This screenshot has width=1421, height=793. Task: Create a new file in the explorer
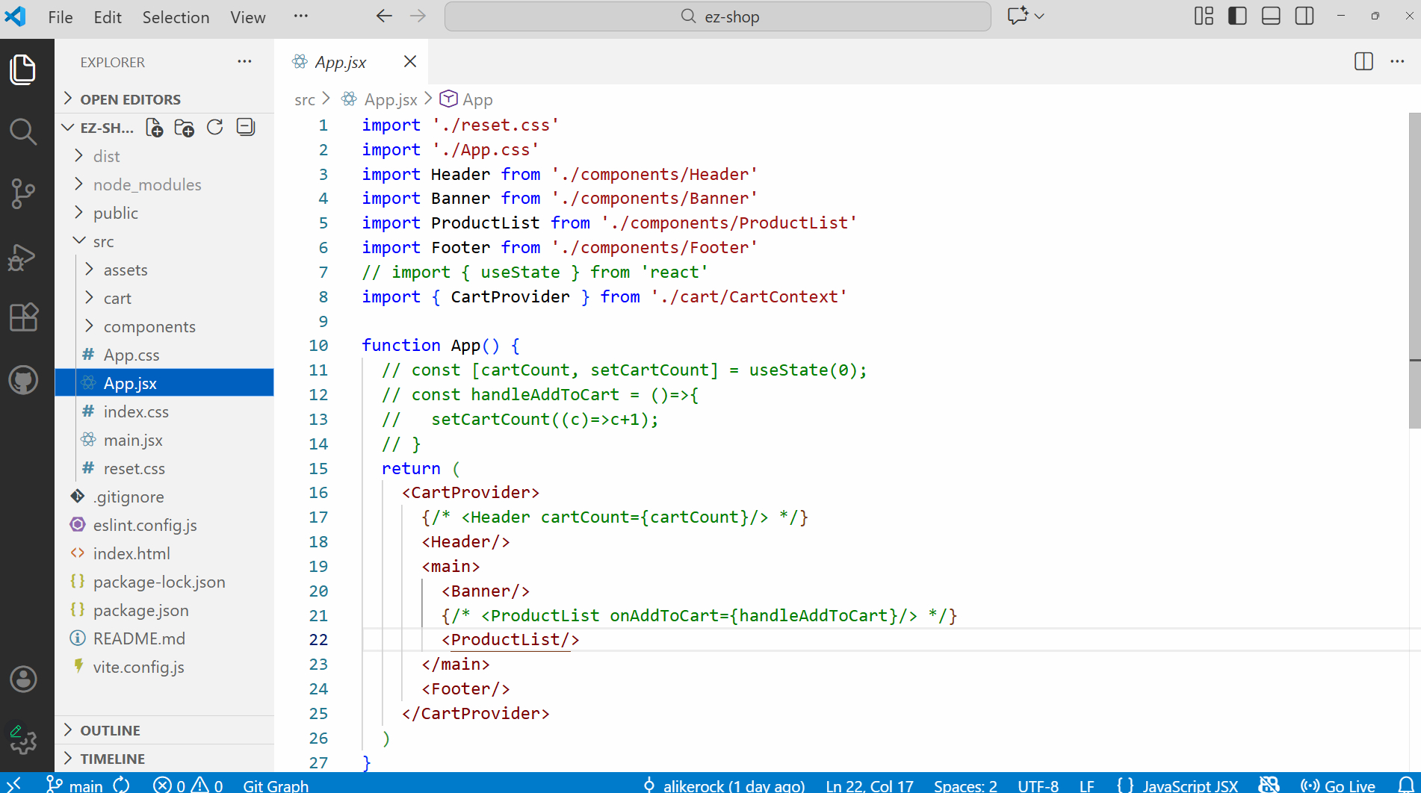tap(154, 127)
